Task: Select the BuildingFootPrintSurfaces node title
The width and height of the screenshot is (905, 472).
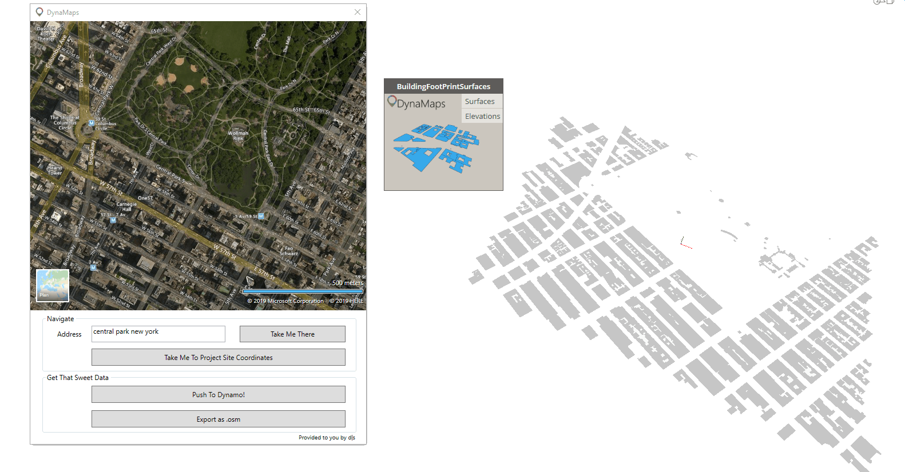Action: pyautogui.click(x=443, y=86)
